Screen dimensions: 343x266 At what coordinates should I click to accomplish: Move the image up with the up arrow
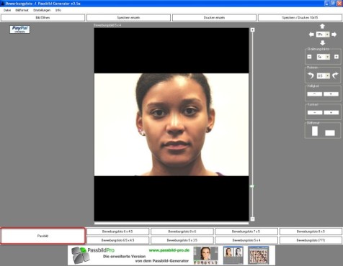coord(322,26)
